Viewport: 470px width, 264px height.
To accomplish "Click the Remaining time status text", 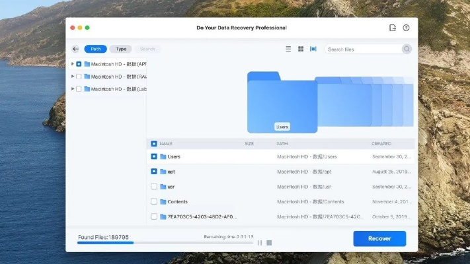I will click(x=229, y=237).
